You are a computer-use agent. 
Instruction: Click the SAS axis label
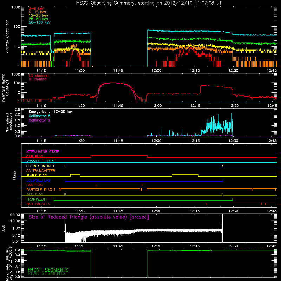[x=4, y=228]
